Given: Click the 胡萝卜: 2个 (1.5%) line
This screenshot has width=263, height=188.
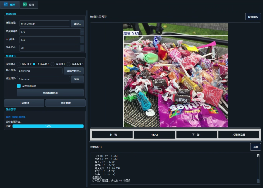Looking at the screenshot, I should (x=106, y=159).
